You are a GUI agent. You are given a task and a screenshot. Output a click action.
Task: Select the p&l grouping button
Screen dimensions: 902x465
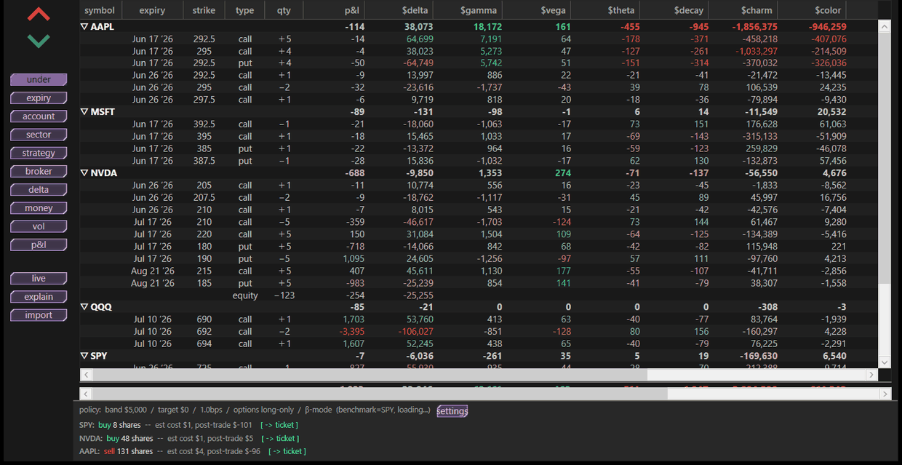(x=39, y=245)
